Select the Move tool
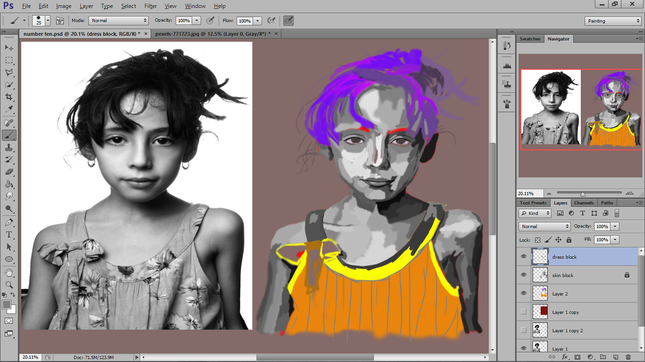The width and height of the screenshot is (645, 362). pos(9,48)
